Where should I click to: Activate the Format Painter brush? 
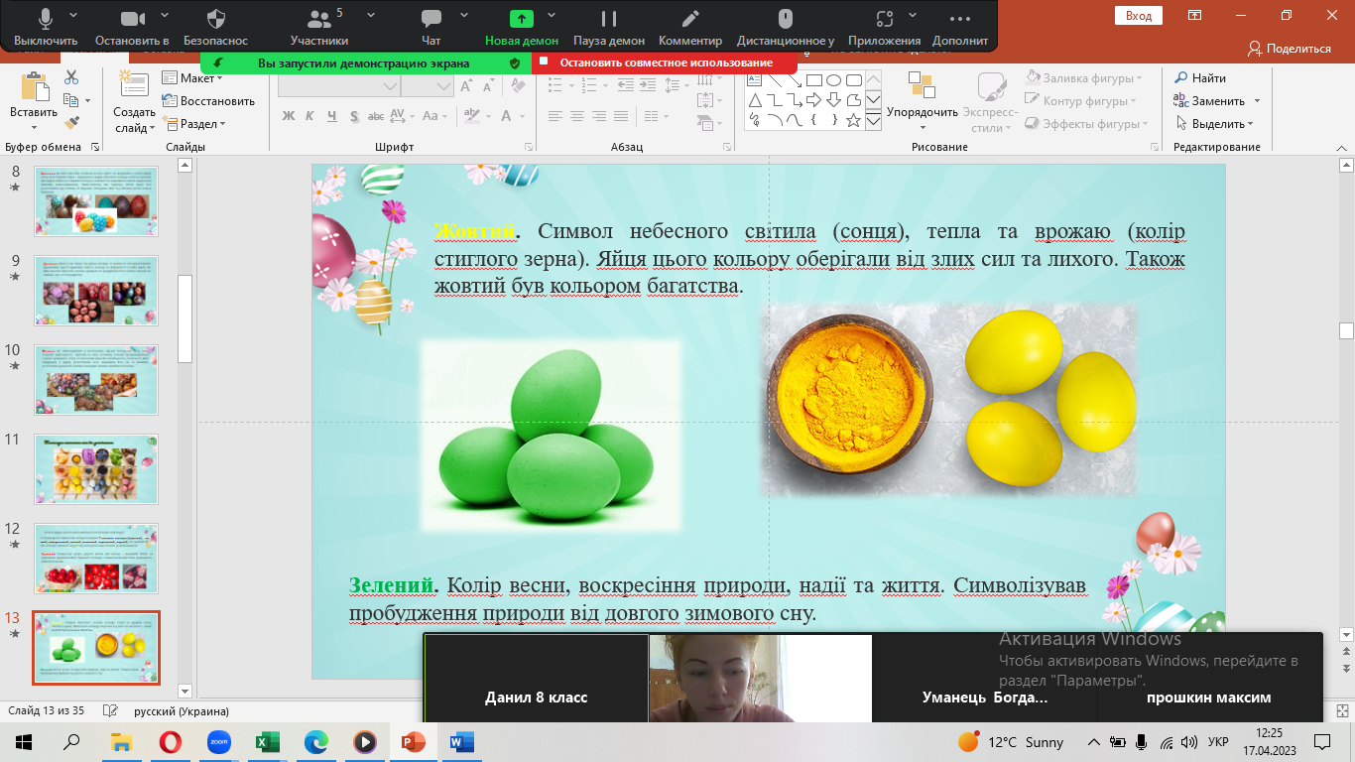point(71,123)
